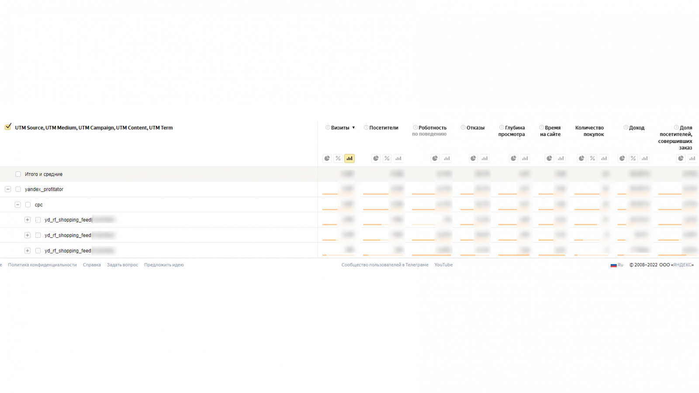Image resolution: width=699 pixels, height=393 pixels.
Task: Tick the yandex_profitator row checkbox
Action: [18, 189]
